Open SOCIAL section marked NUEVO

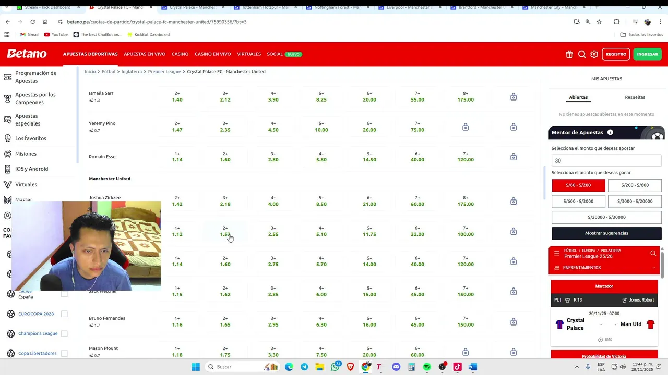(284, 54)
